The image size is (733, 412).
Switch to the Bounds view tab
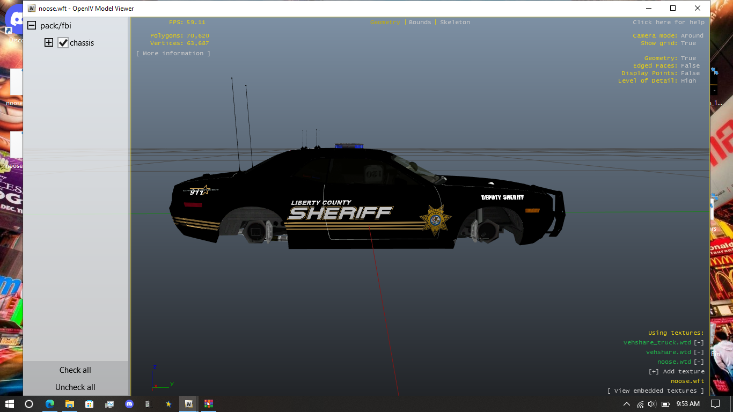[420, 22]
